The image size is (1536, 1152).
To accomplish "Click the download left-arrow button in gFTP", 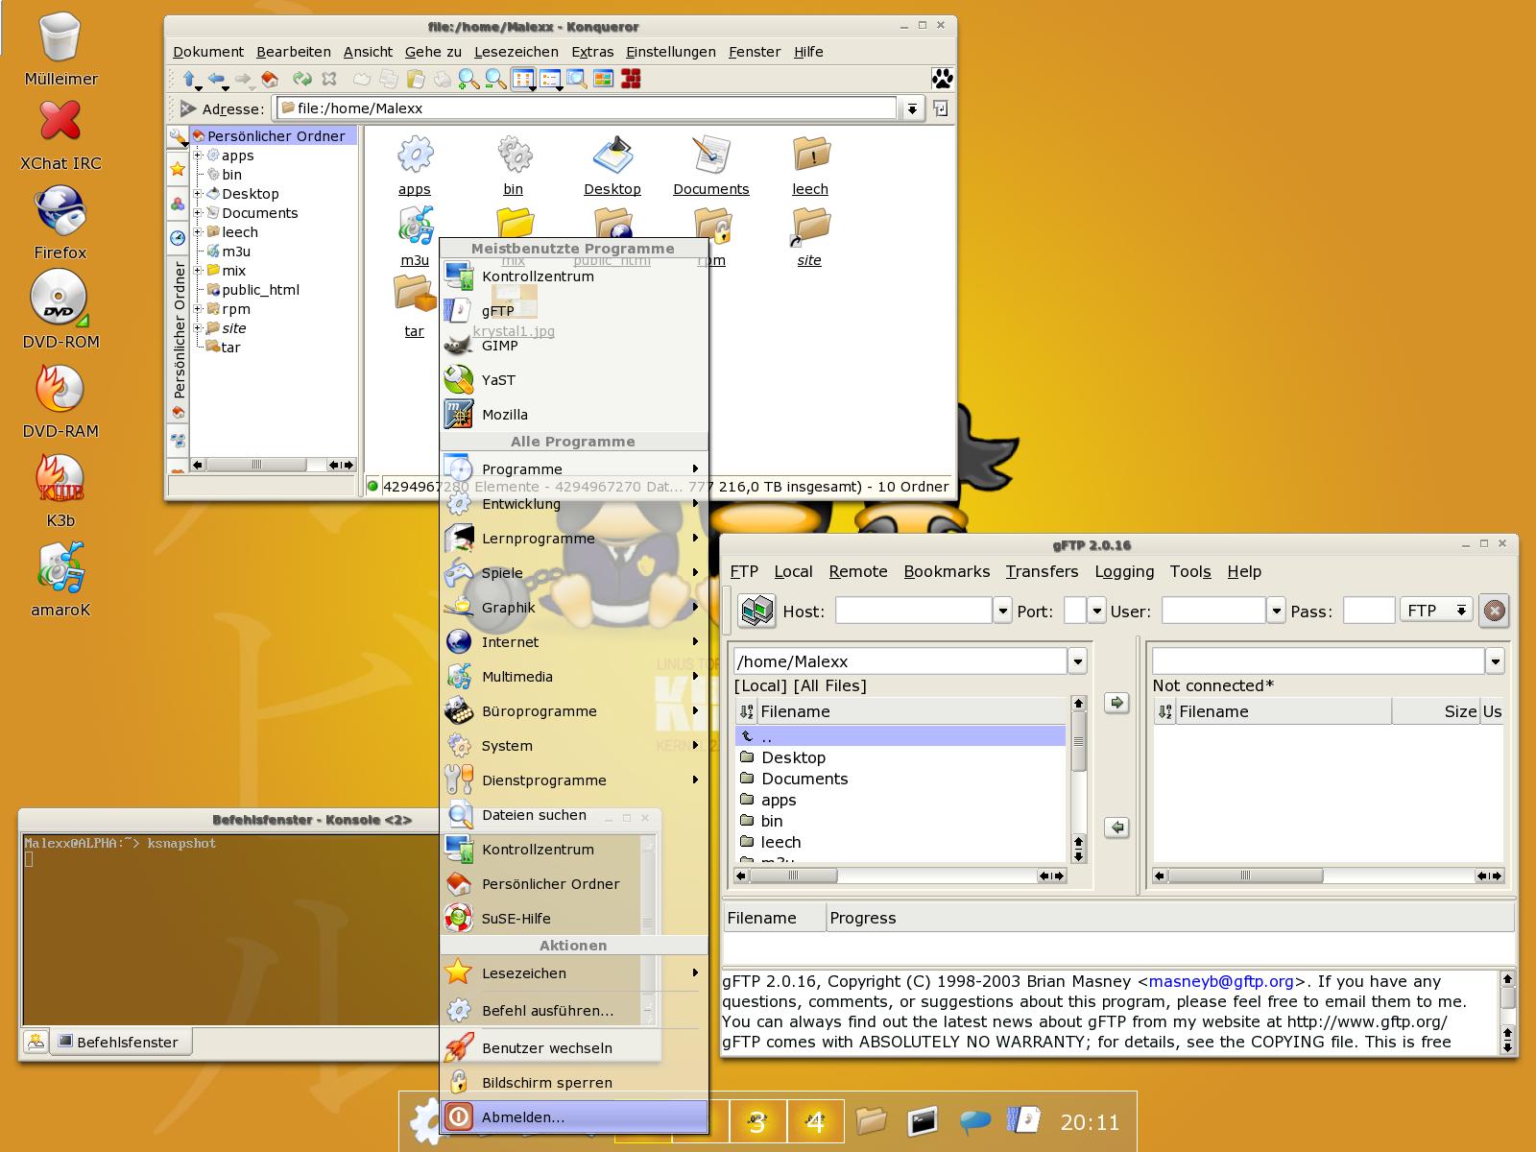I will tap(1116, 827).
